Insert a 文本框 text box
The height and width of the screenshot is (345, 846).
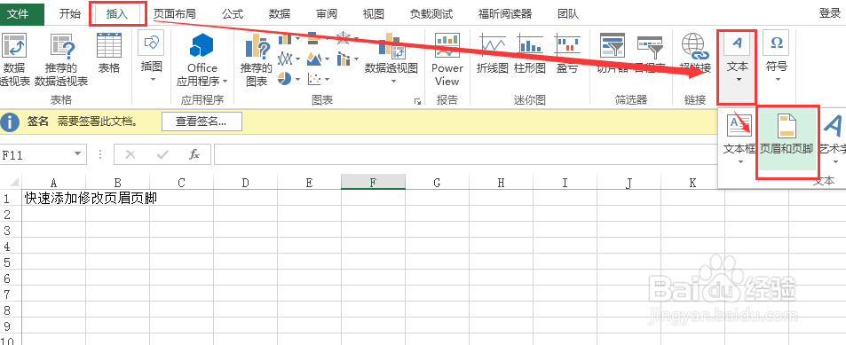pyautogui.click(x=739, y=139)
